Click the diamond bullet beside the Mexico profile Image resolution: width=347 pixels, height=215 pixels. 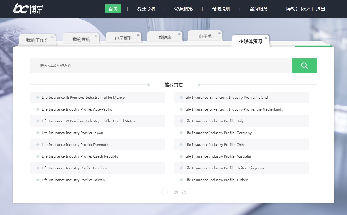pyautogui.click(x=38, y=98)
